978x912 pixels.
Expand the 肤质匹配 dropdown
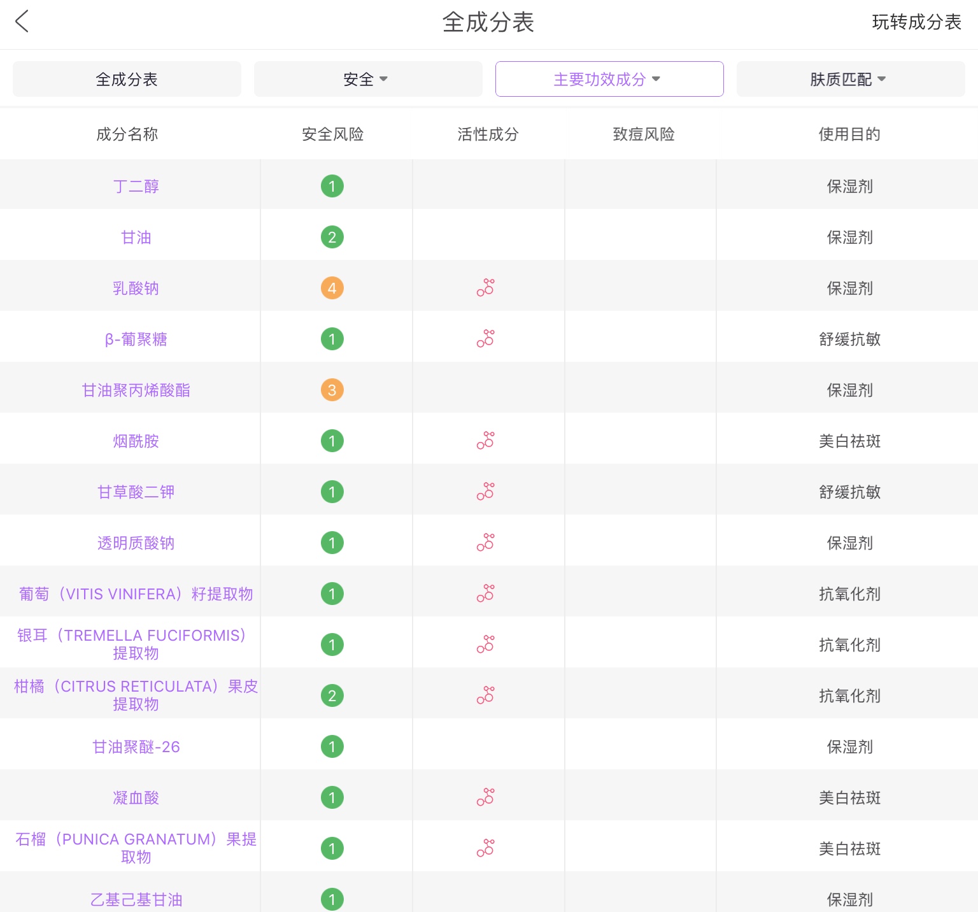coord(851,79)
